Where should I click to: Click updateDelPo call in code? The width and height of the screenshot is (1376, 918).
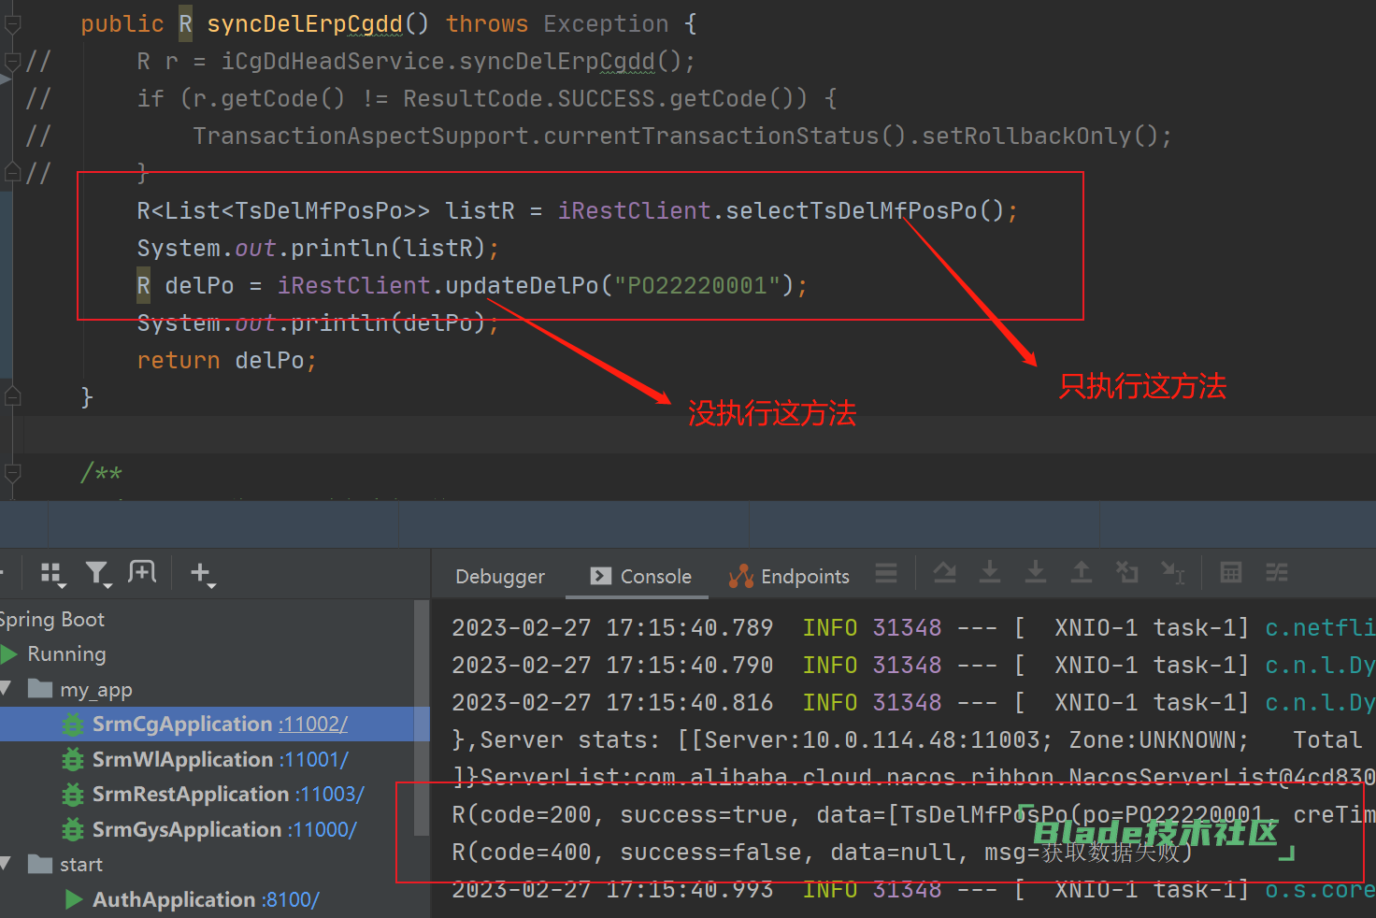(x=522, y=286)
